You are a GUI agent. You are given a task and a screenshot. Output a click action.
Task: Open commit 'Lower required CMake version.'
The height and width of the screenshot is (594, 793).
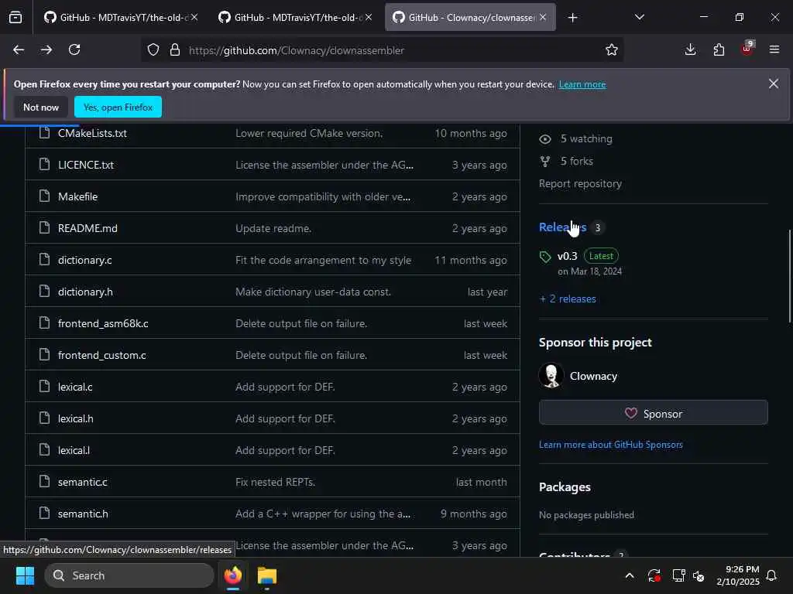tap(308, 133)
